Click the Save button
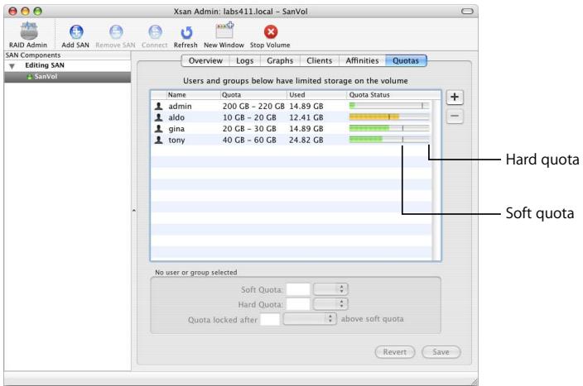Screen dimensions: 583x386 [441, 352]
